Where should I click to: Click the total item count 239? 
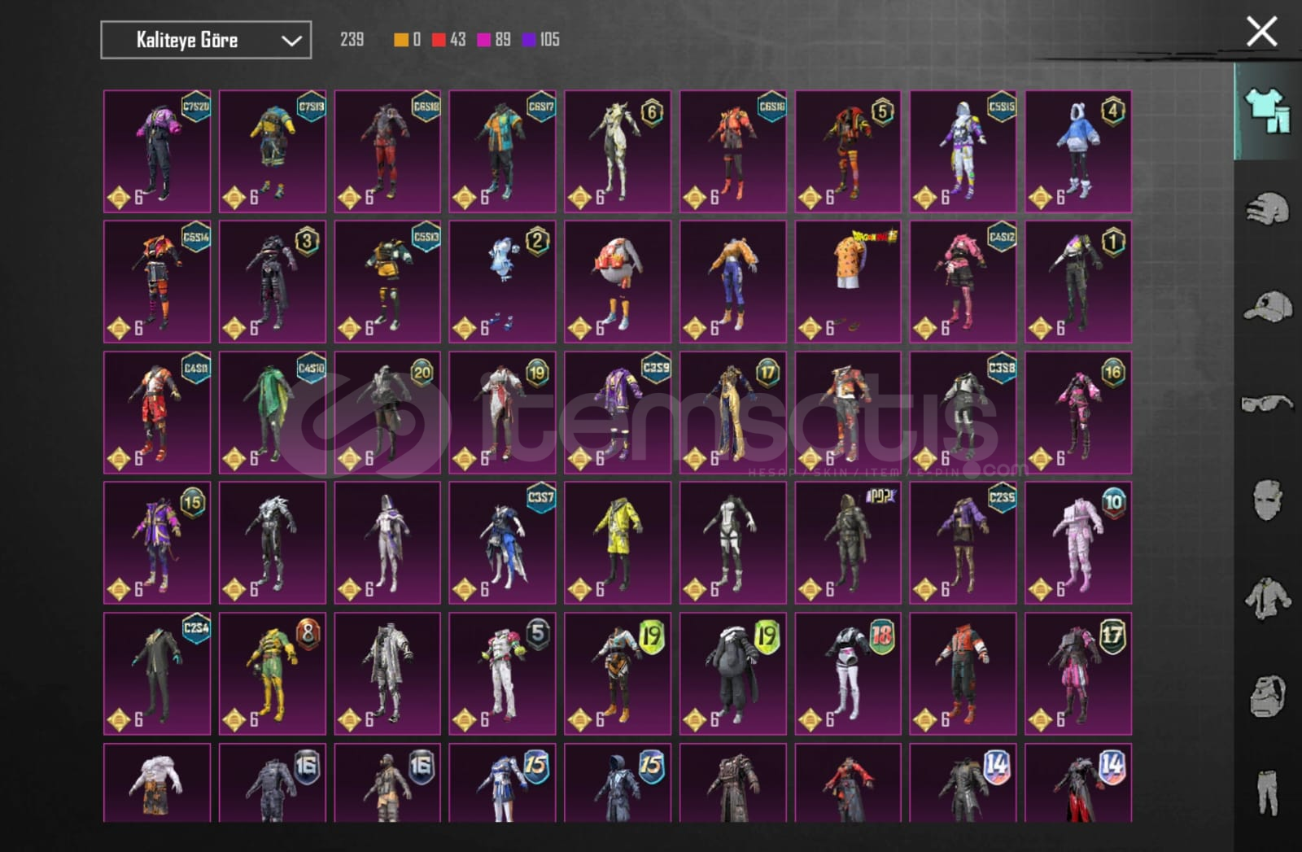click(x=352, y=39)
